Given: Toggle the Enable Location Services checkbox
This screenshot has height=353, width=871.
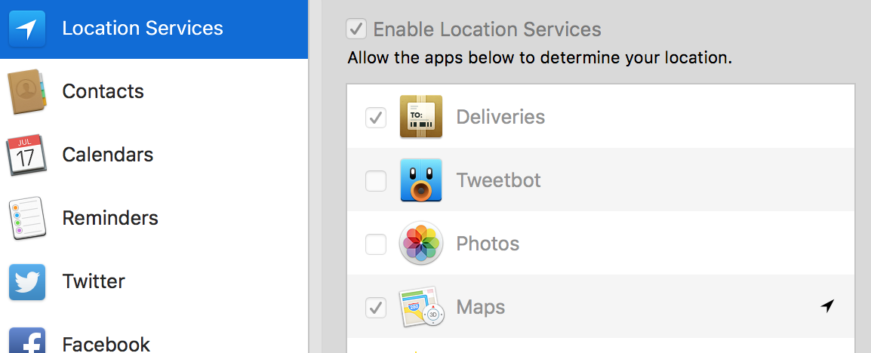Looking at the screenshot, I should coord(356,29).
